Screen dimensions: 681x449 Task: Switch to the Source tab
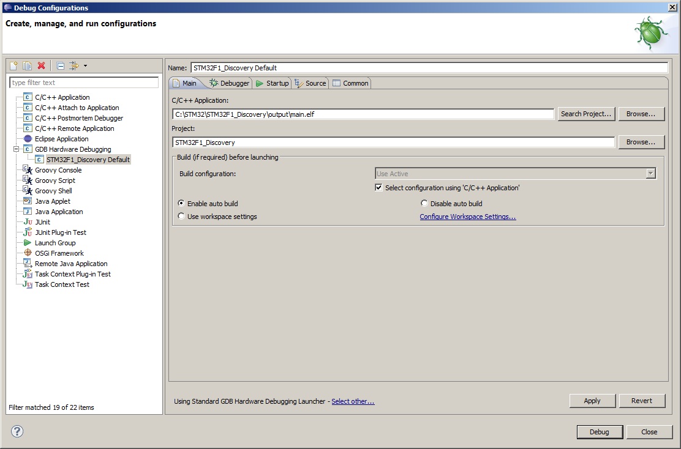[310, 83]
